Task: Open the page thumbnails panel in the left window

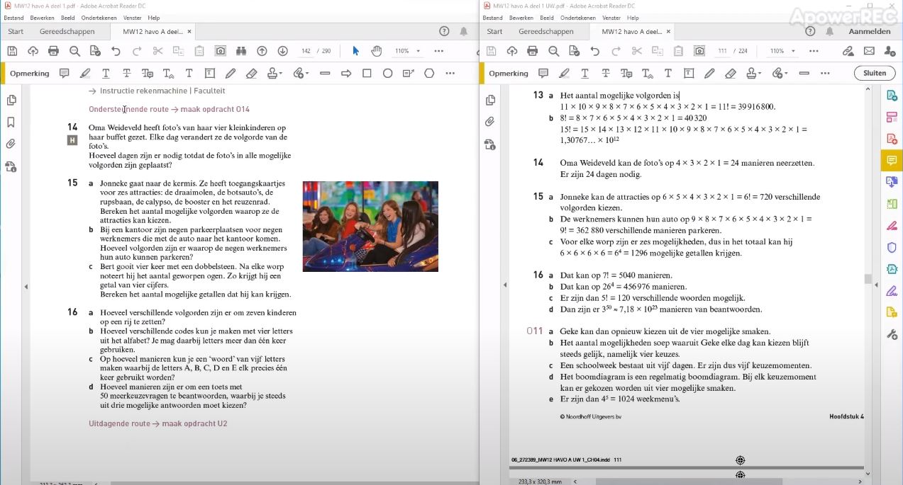Action: click(x=11, y=101)
